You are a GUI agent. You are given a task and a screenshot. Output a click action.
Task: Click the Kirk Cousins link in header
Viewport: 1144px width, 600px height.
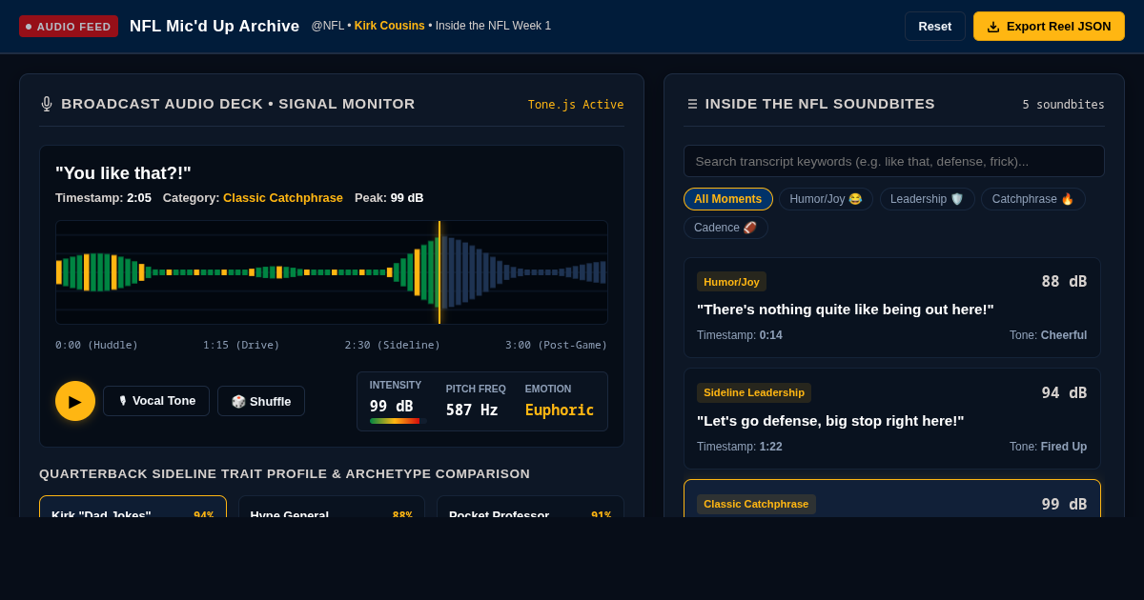[390, 26]
